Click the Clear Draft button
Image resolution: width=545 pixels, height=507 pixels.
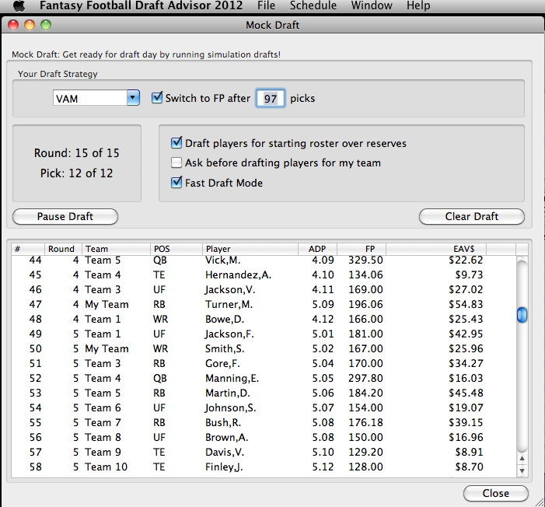pyautogui.click(x=472, y=217)
